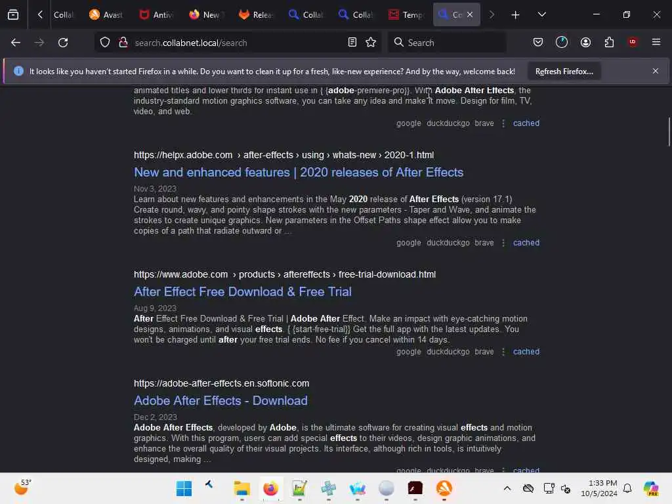Open cached link for free-trial-download result
672x504 pixels.
tap(526, 352)
